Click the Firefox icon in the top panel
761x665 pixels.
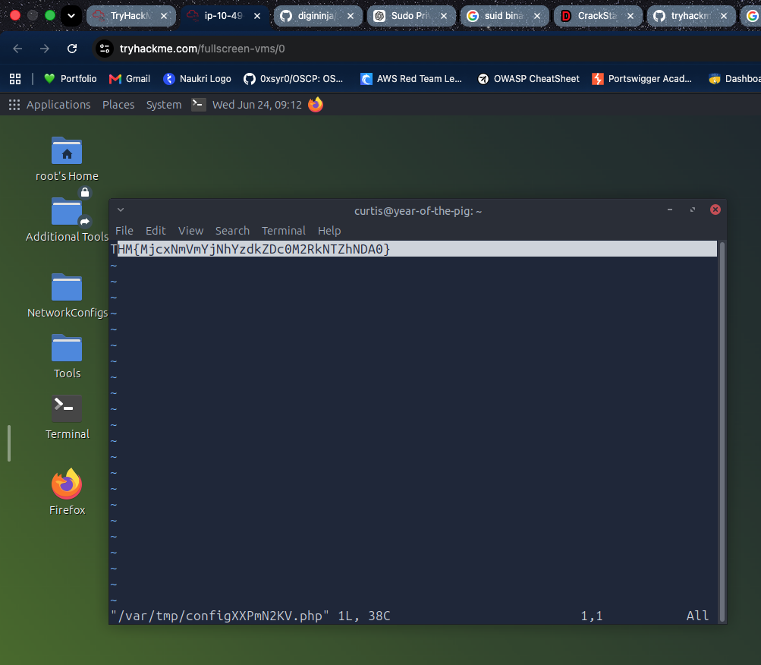coord(316,105)
